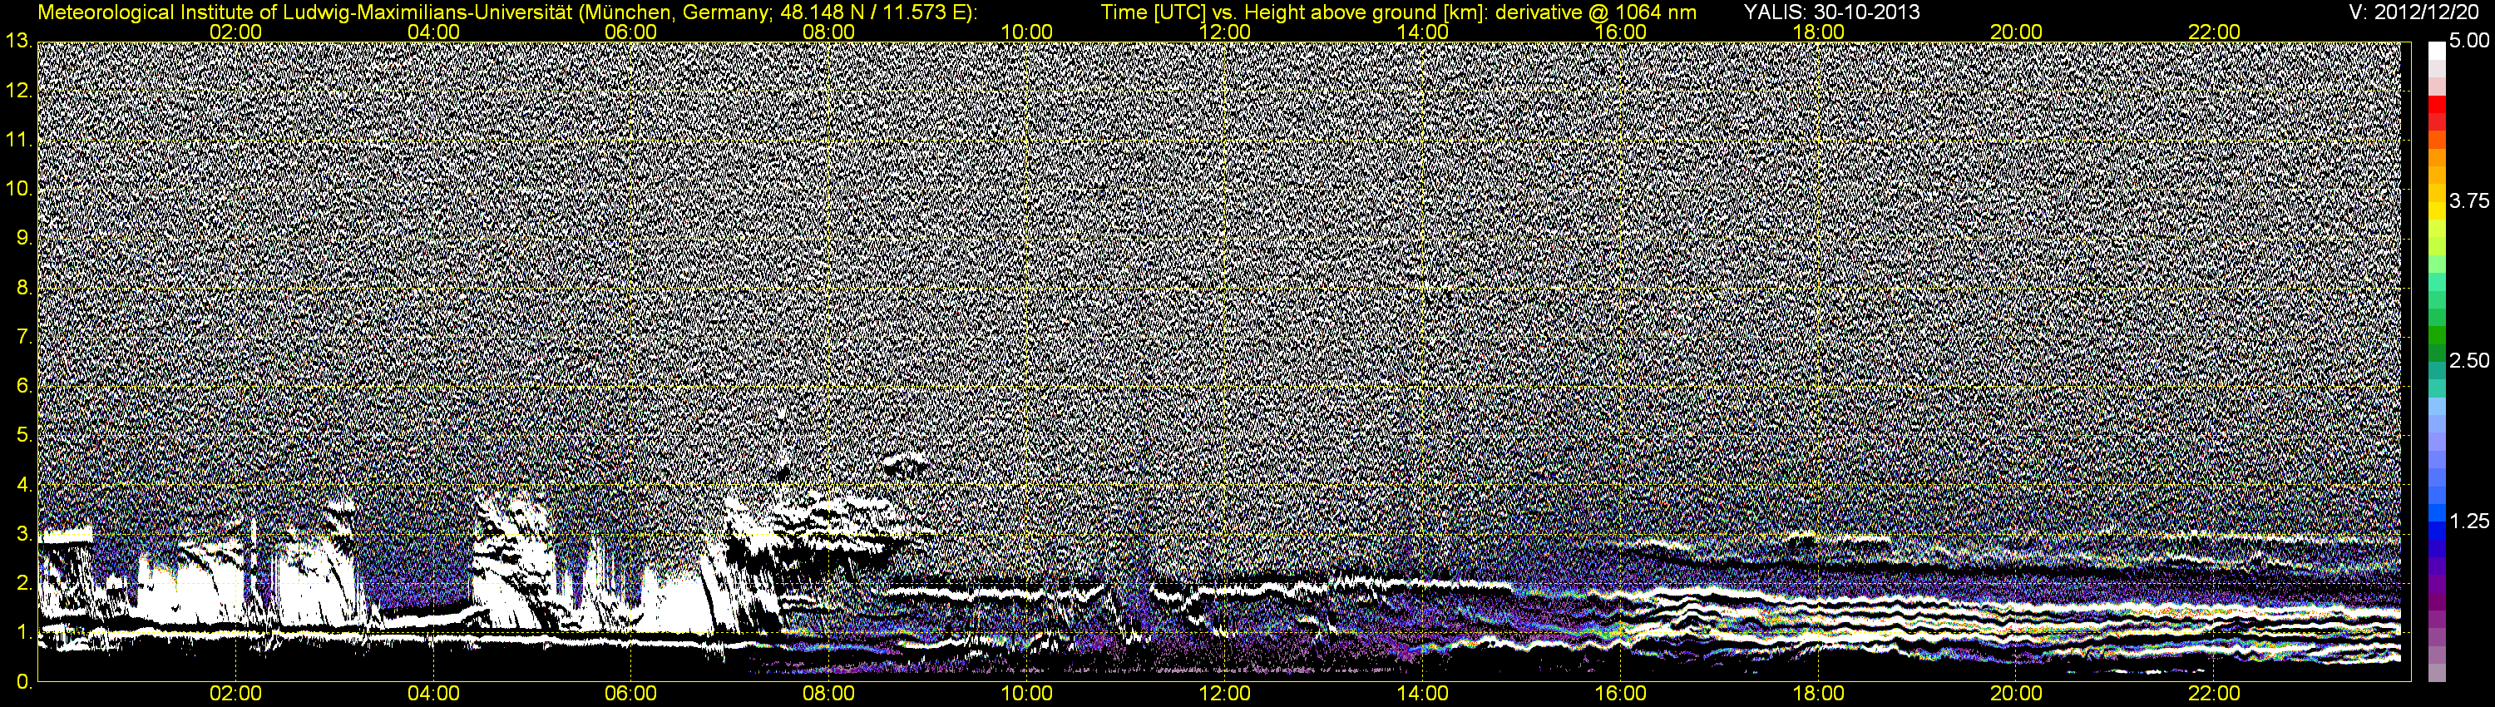2495x707 pixels.
Task: Click the 0 km height axis label
Action: point(23,683)
